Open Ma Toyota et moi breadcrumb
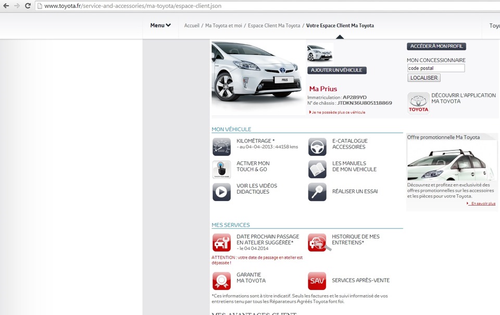Viewport: 500px width, 315px height. pos(223,26)
